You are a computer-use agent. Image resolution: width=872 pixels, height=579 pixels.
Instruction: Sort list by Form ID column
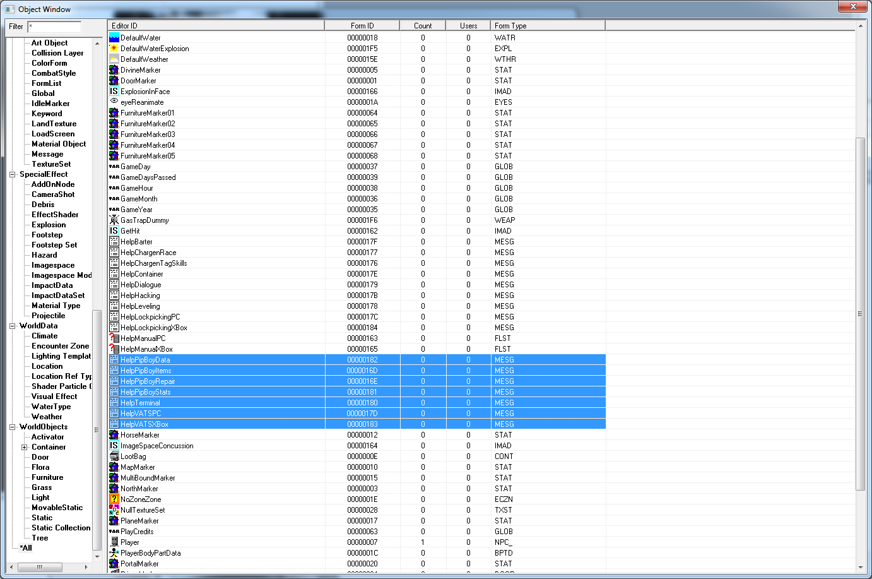(x=362, y=26)
